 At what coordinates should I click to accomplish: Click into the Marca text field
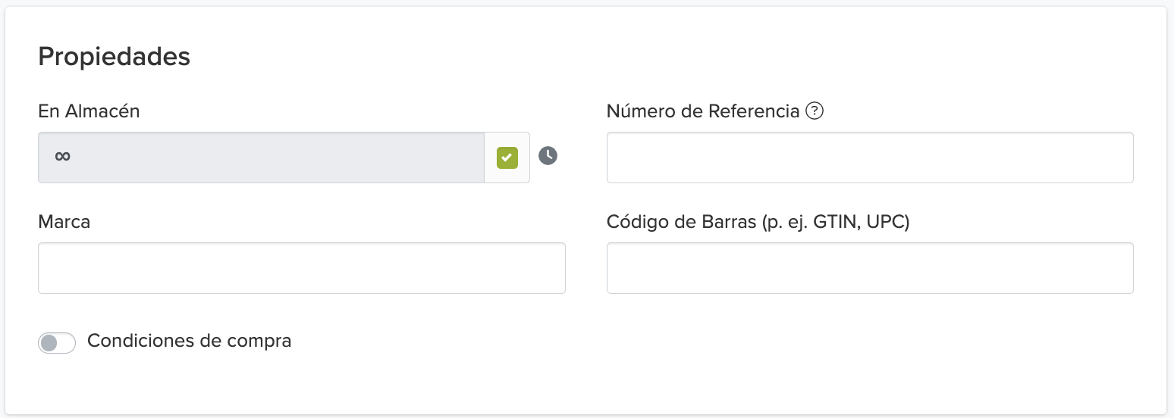pos(301,268)
